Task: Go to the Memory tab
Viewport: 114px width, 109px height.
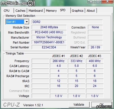Action: pyautogui.click(x=51, y=11)
